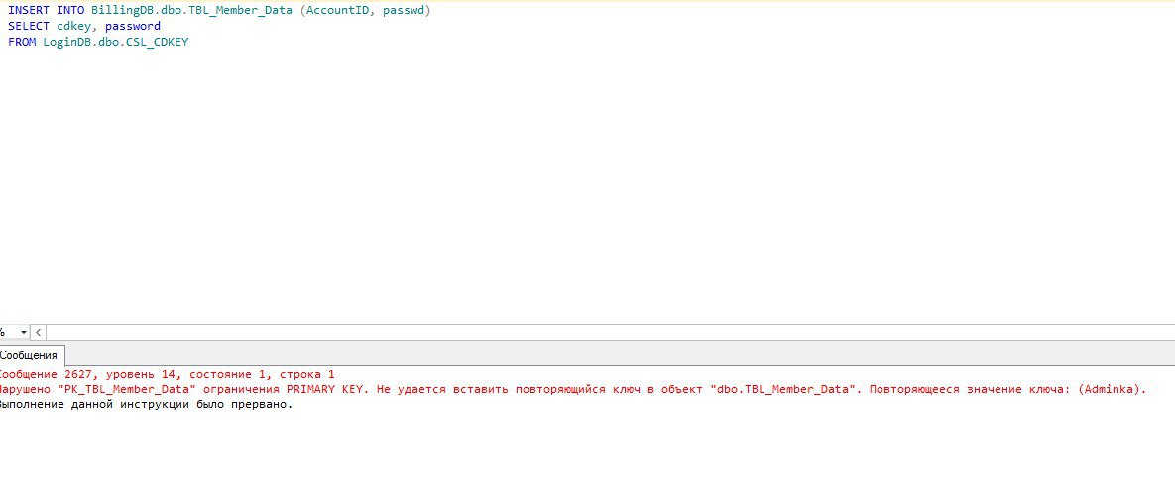Open the Сообщения results tab
The height and width of the screenshot is (501, 1175).
(32, 355)
